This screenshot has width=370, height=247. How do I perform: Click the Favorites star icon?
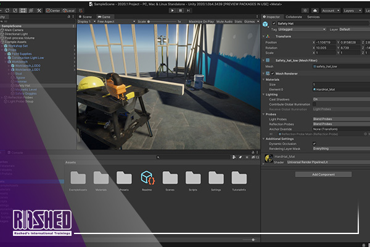(x=247, y=157)
